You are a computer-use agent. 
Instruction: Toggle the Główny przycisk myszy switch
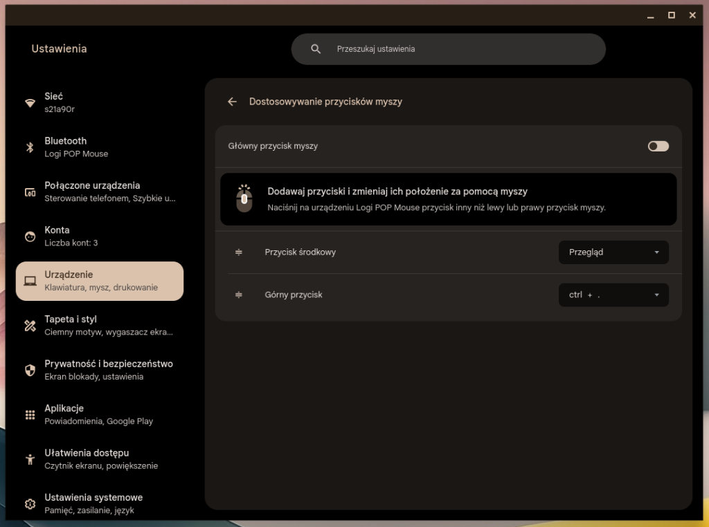point(658,146)
